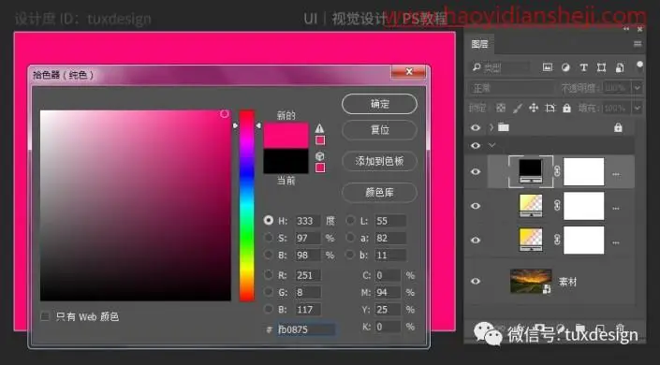This screenshot has width=660, height=365.
Task: Click the in-gamut swatch below the warning triangle
Action: 320,140
